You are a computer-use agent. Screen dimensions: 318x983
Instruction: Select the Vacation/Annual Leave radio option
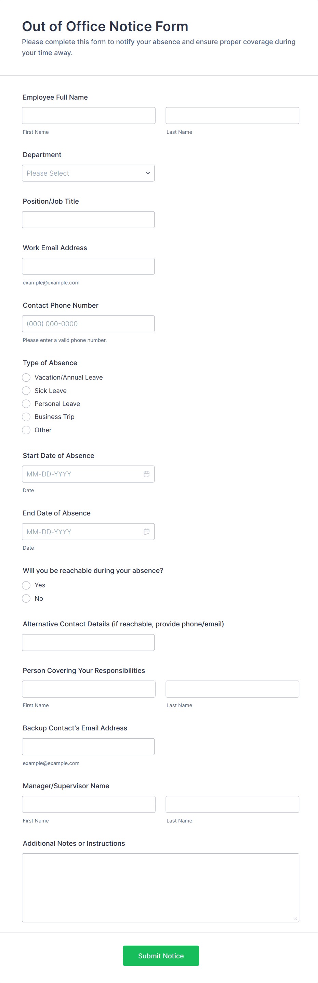coord(26,378)
